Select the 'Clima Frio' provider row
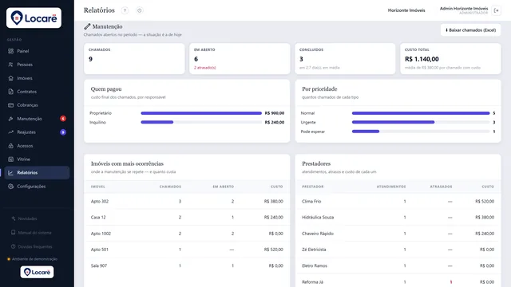Viewport: 511px width, 287px height. click(x=398, y=202)
